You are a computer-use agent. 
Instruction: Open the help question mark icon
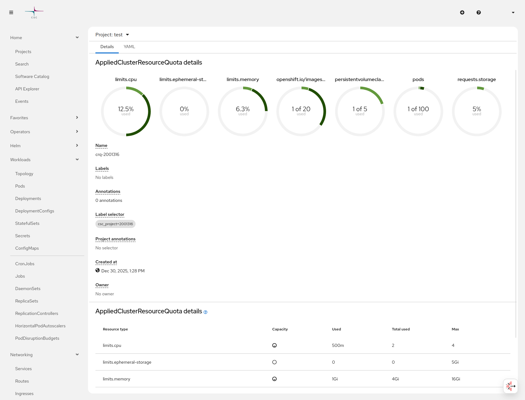[x=479, y=12]
